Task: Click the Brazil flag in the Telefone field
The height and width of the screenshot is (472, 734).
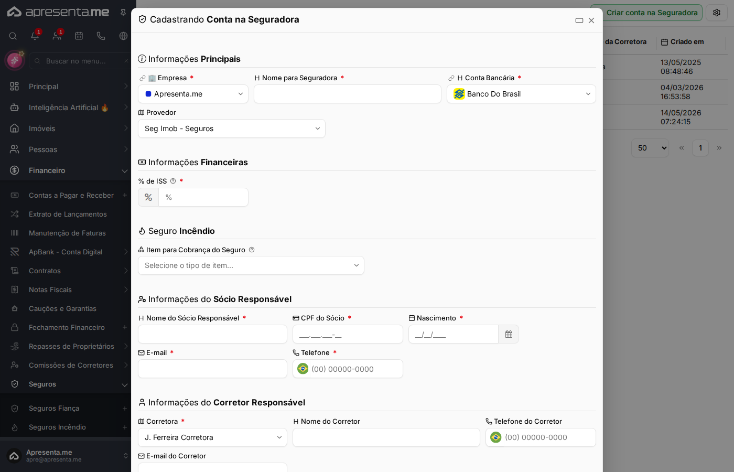Action: pos(303,369)
